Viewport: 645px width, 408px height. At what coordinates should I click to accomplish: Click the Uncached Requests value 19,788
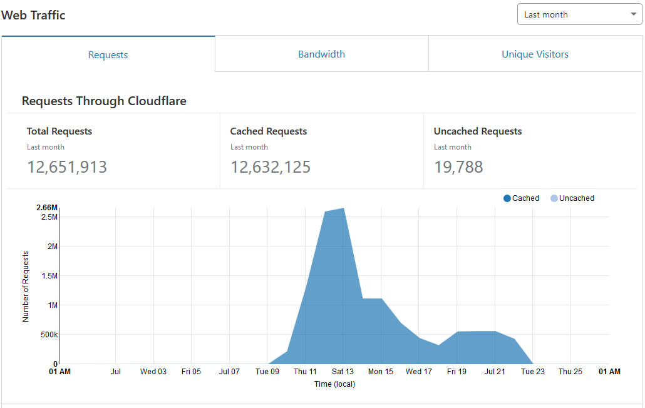[x=458, y=167]
